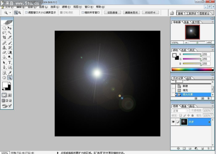Select the Eraser tool

pyautogui.click(x=4, y=52)
